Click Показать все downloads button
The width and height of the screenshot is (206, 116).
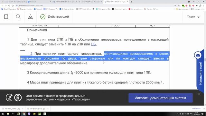[x=196, y=109]
